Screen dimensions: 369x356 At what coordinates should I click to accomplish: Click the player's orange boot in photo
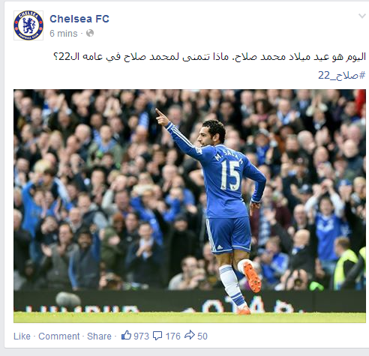pos(251,276)
